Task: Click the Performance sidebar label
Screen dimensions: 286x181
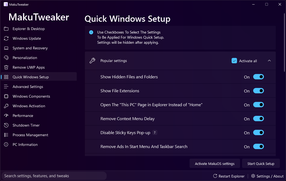Action: (23, 116)
